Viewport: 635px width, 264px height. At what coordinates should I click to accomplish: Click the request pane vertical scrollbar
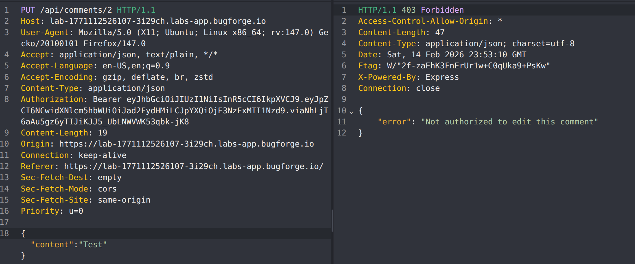(332, 220)
